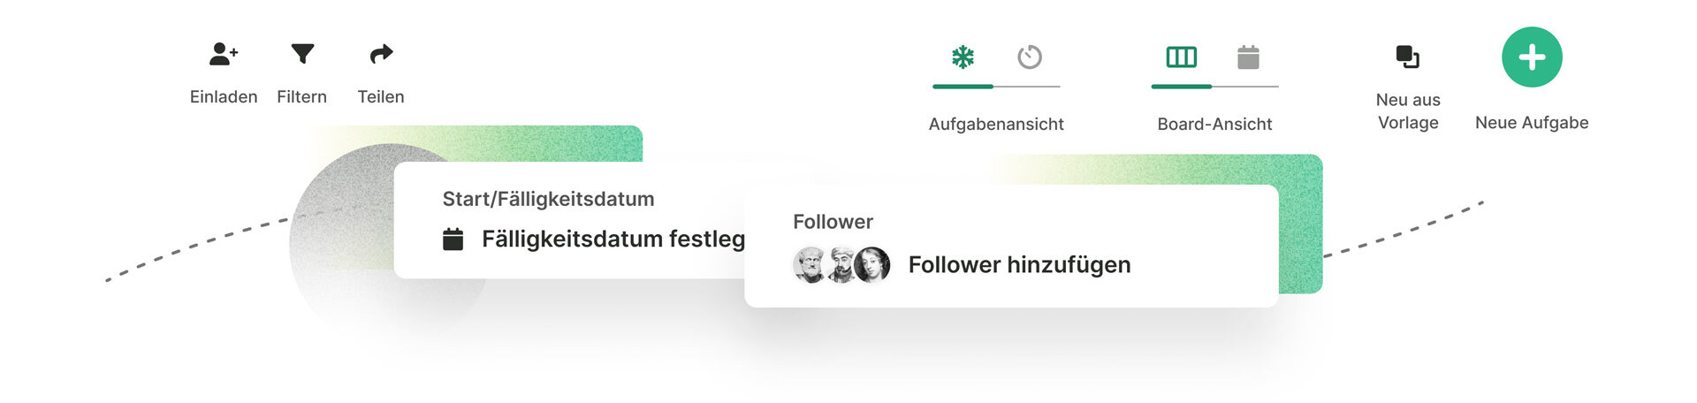Open the Filtern funnel icon
The width and height of the screenshot is (1697, 403).
tap(302, 55)
